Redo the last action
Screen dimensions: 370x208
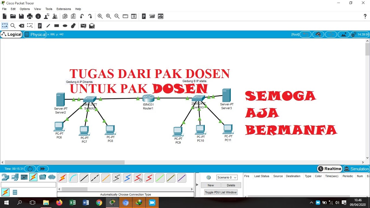tap(90, 16)
